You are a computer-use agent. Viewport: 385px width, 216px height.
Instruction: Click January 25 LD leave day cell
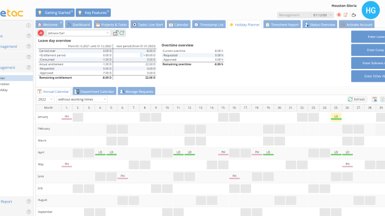coord(336,117)
